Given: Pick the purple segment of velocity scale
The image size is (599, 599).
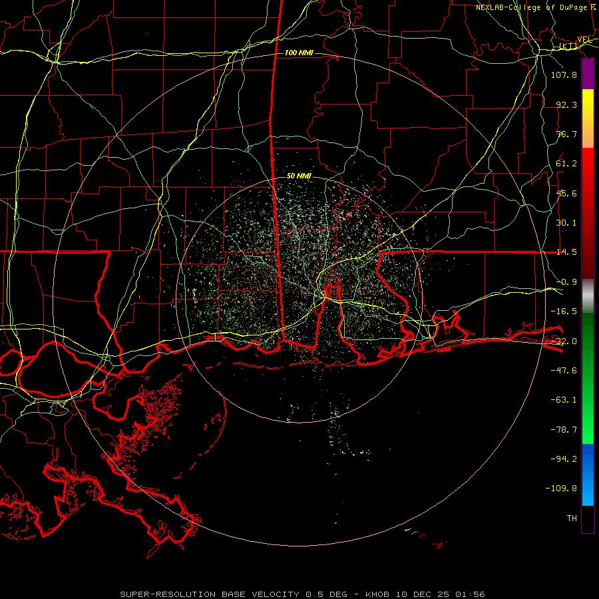Looking at the screenshot, I should (588, 75).
